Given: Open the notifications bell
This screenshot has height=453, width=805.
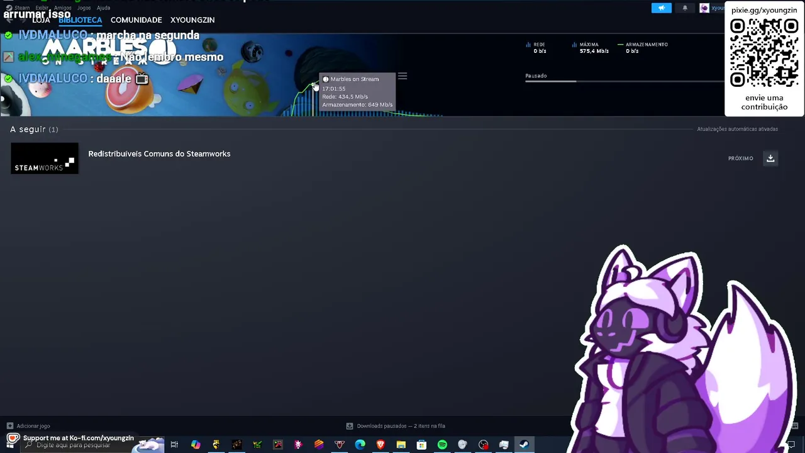Looking at the screenshot, I should coord(685,8).
